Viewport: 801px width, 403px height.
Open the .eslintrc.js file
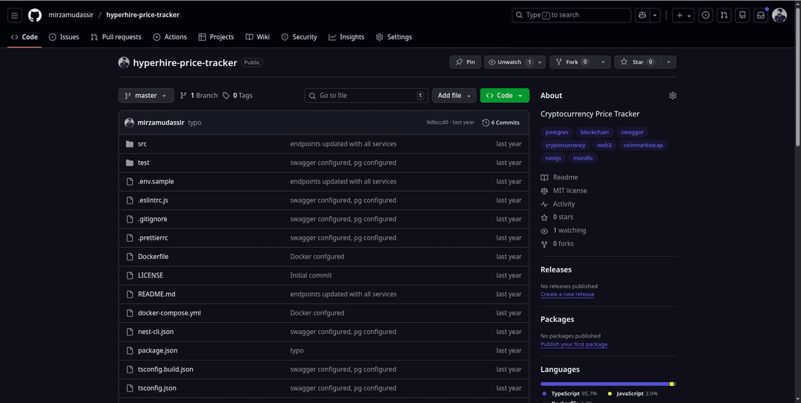153,200
